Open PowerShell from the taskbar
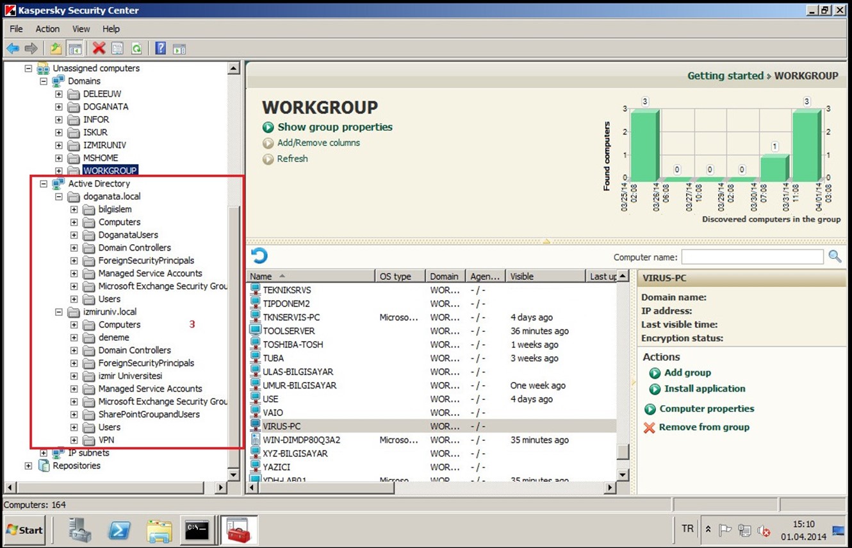This screenshot has height=548, width=852. click(x=119, y=530)
